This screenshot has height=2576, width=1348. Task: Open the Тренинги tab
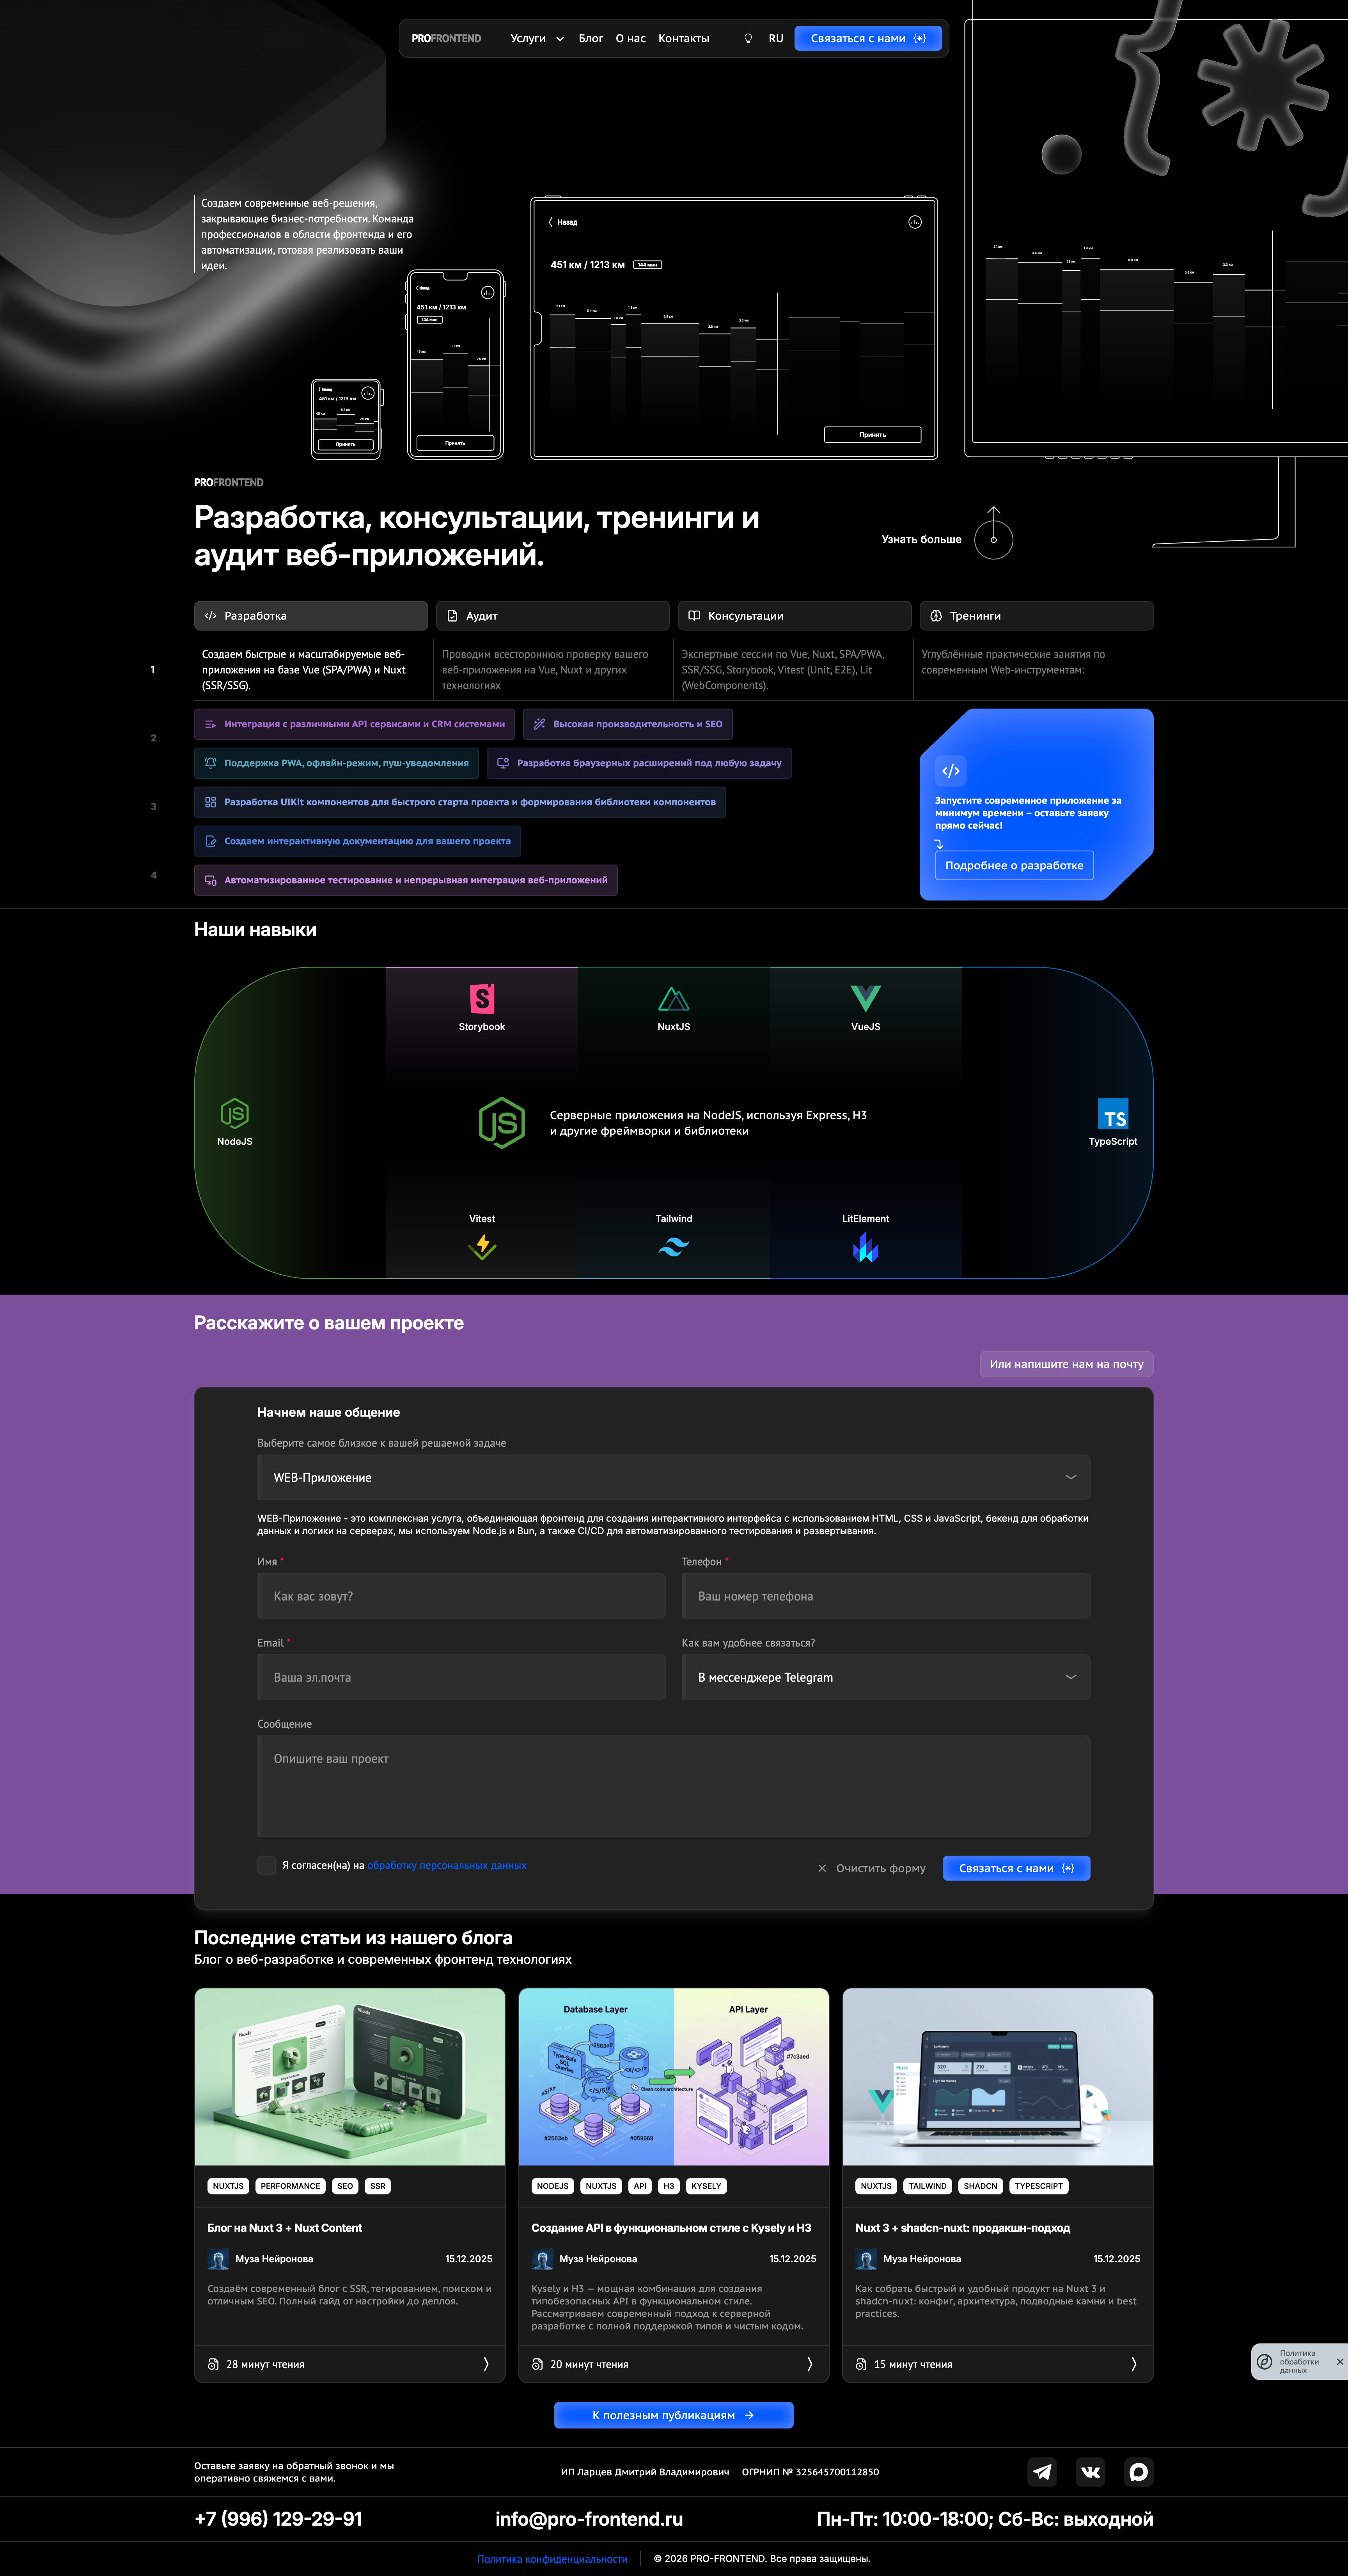(1037, 616)
